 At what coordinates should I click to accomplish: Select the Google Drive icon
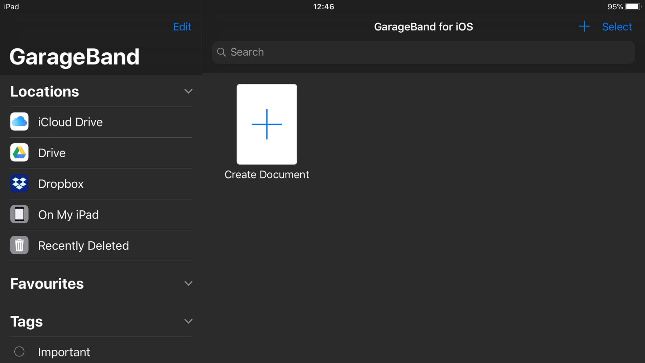tap(19, 153)
